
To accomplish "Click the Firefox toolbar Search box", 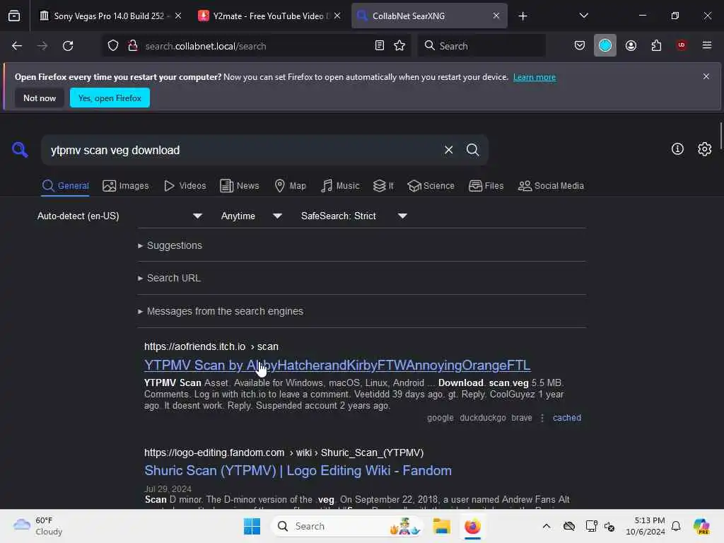I will (481, 46).
